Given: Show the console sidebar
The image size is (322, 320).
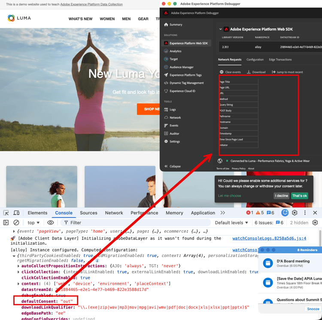Looking at the screenshot, I should (x=6, y=222).
